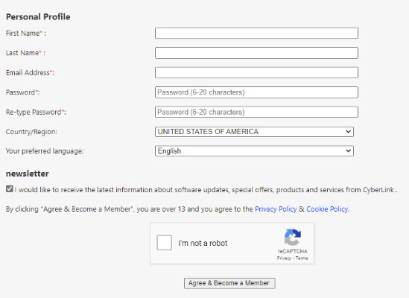Screen dimensions: 409x298
Task: Click the Country/Region label text
Action: (x=31, y=132)
